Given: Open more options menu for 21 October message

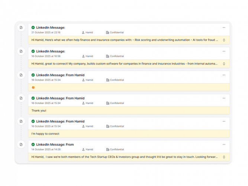Looking at the screenshot, I should (x=224, y=28).
